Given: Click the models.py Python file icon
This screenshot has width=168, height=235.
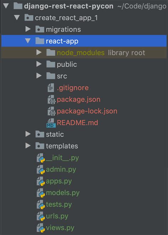Looking at the screenshot, I should point(41,193).
